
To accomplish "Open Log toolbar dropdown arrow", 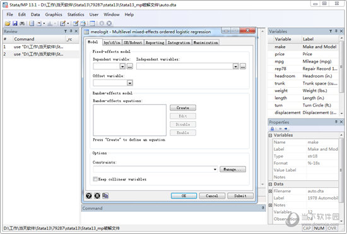I will pyautogui.click(x=44, y=23).
